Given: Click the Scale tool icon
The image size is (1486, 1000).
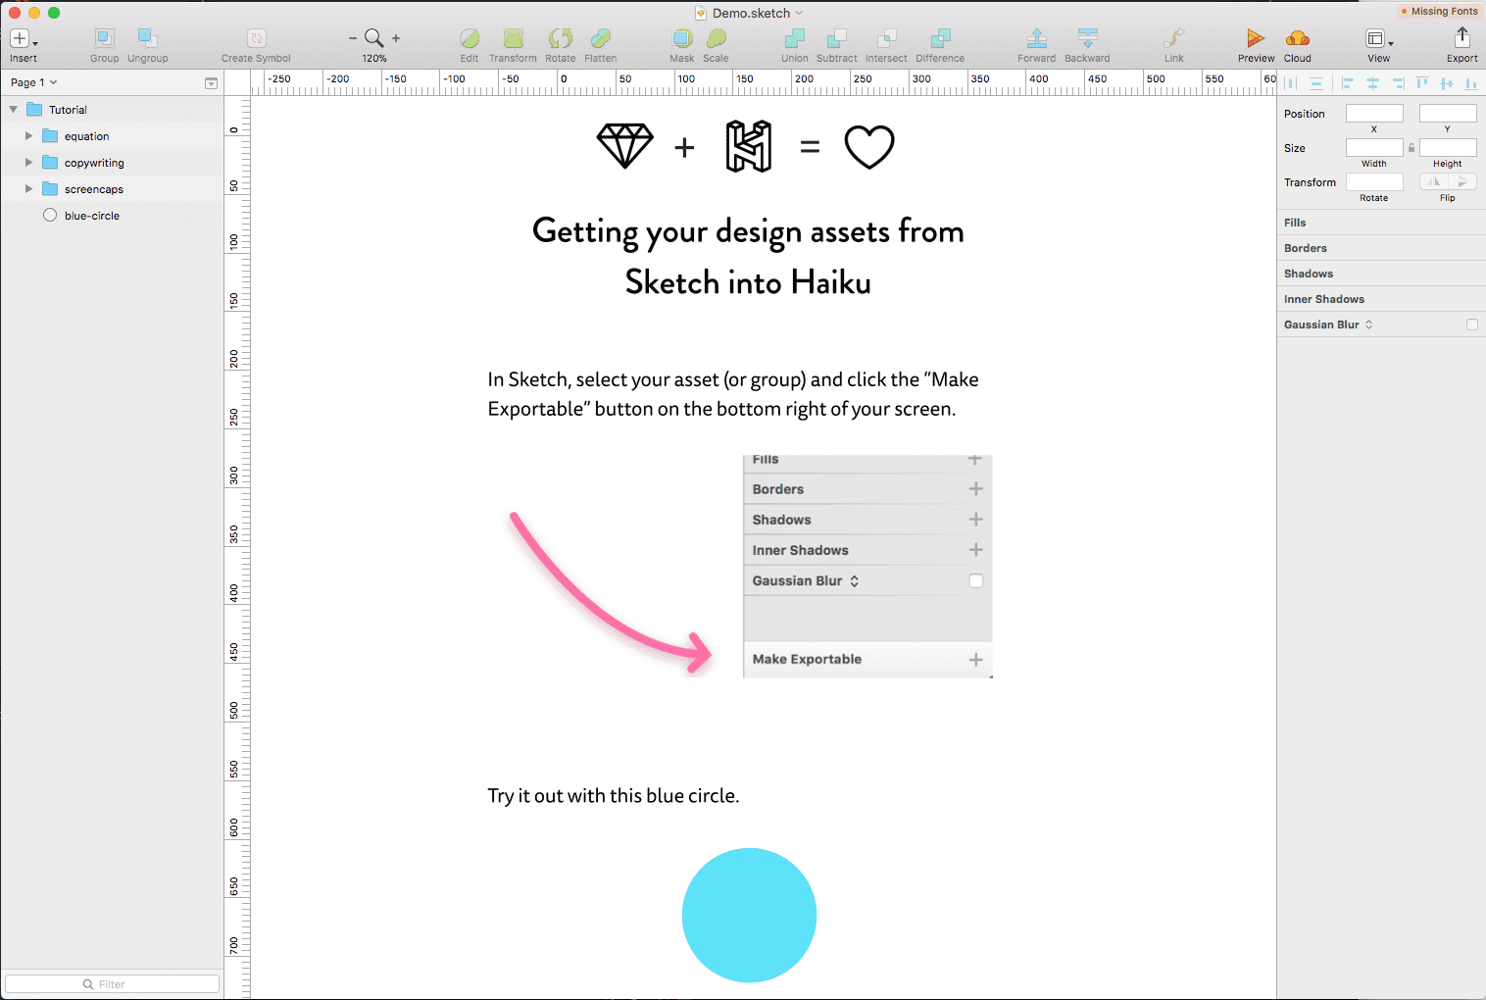Looking at the screenshot, I should 717,38.
